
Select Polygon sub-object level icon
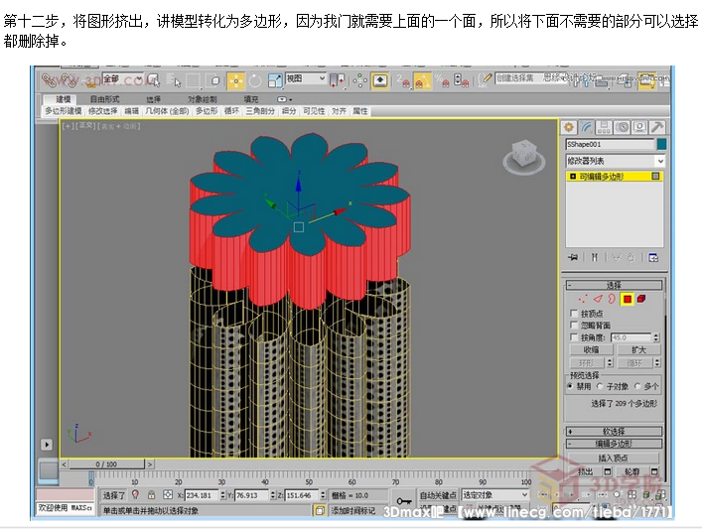(628, 299)
